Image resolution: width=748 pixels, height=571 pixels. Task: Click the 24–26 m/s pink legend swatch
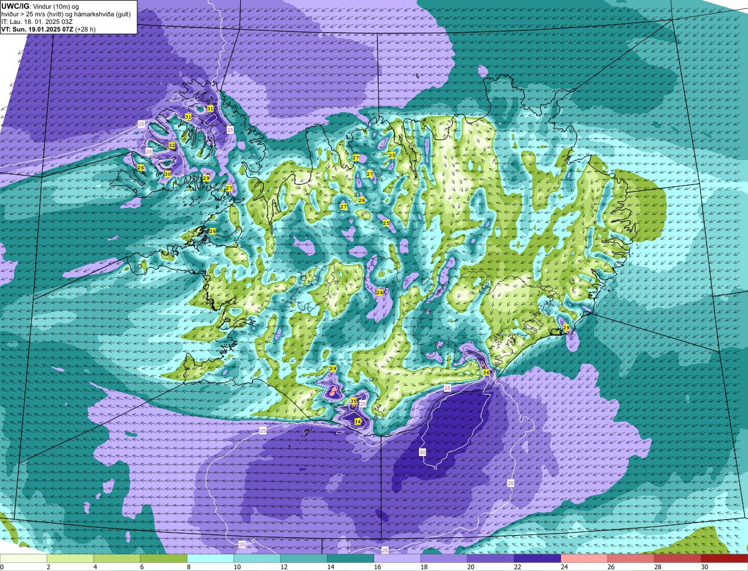pyautogui.click(x=584, y=559)
